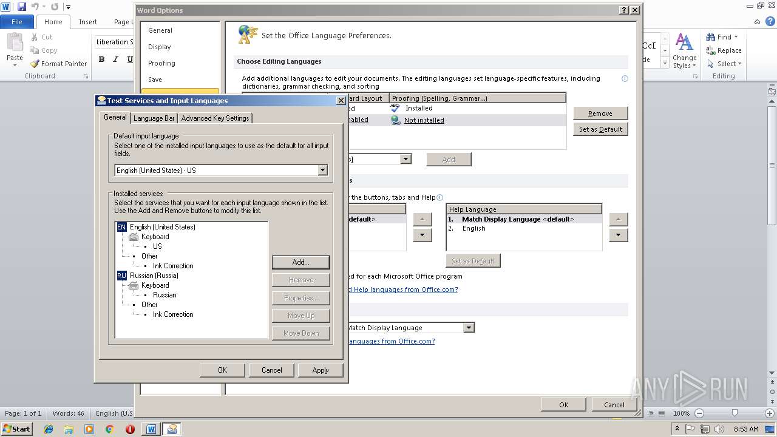Open the Advanced Key Settings tab
Image resolution: width=777 pixels, height=437 pixels.
tap(215, 118)
